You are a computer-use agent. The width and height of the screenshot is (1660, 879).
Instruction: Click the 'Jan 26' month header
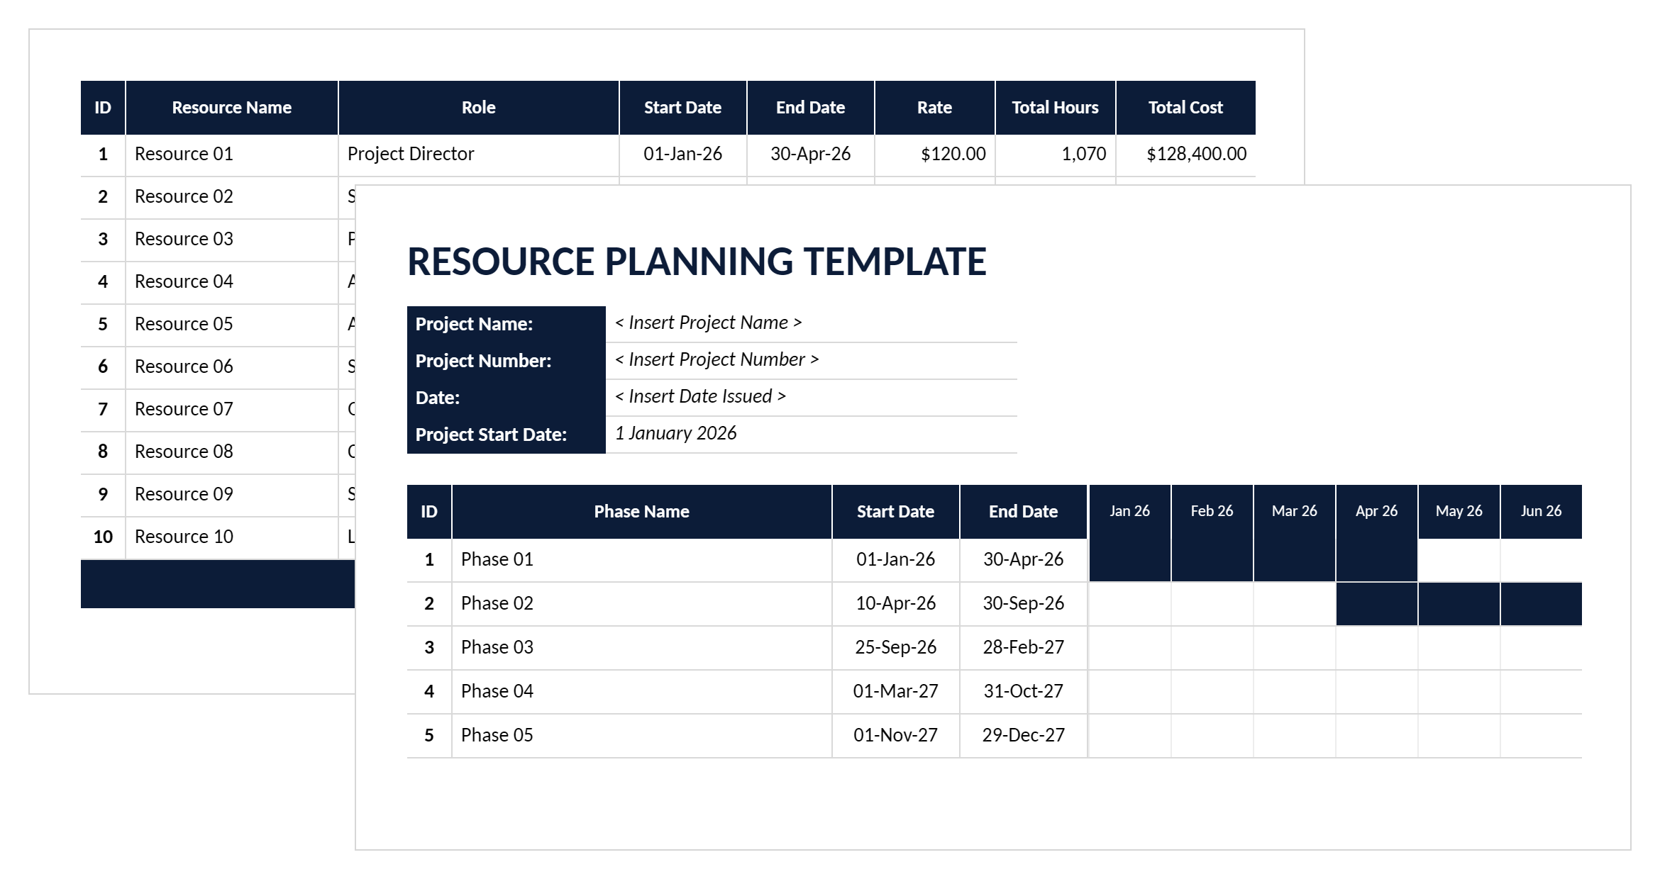pos(1129,511)
